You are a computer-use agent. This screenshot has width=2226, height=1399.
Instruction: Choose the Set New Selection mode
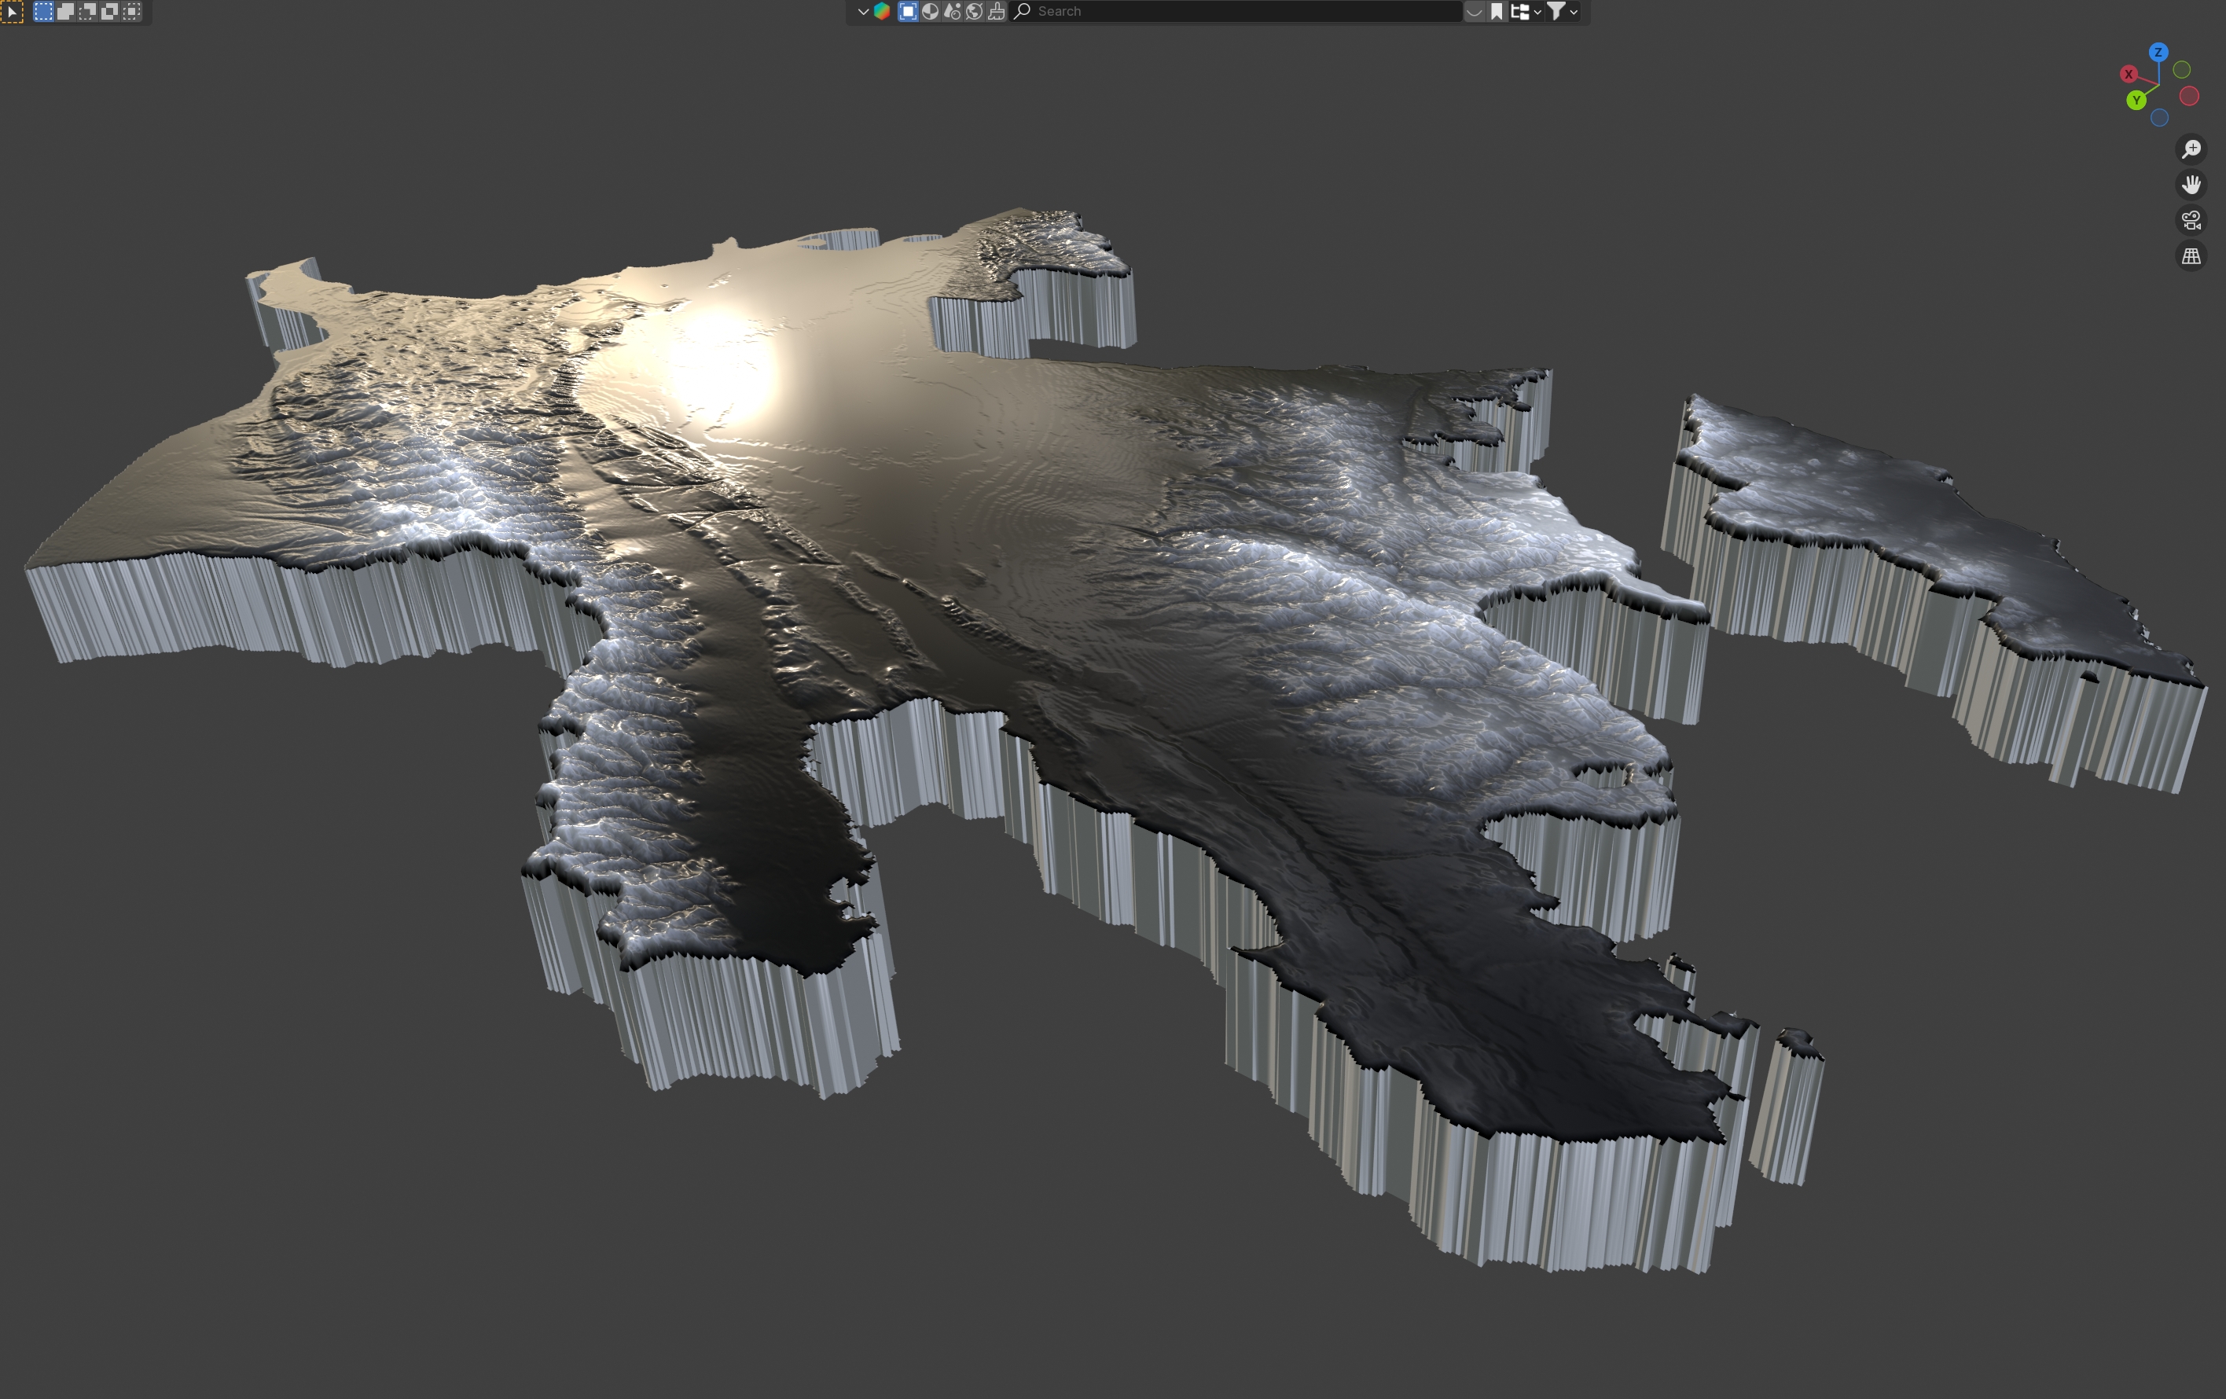tap(42, 11)
